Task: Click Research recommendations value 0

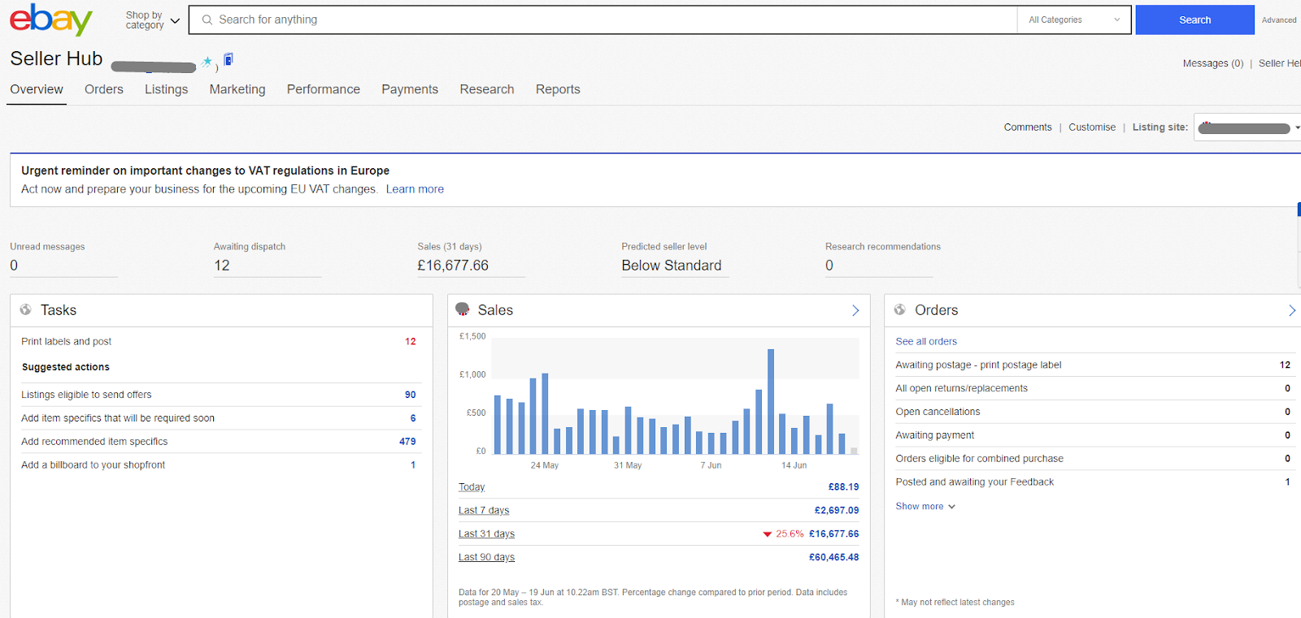Action: tap(829, 266)
